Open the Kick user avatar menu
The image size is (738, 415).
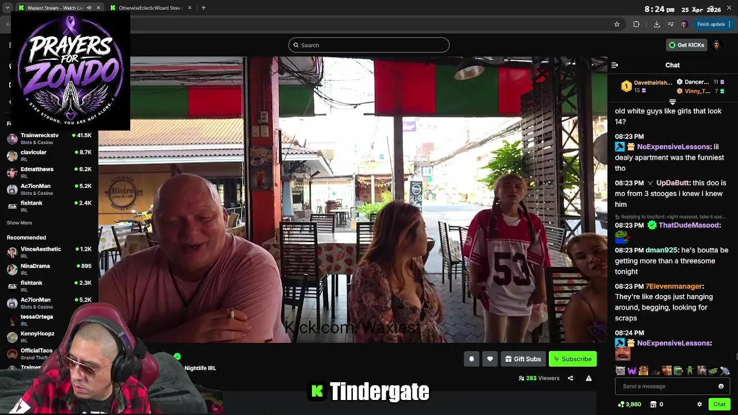tap(717, 45)
